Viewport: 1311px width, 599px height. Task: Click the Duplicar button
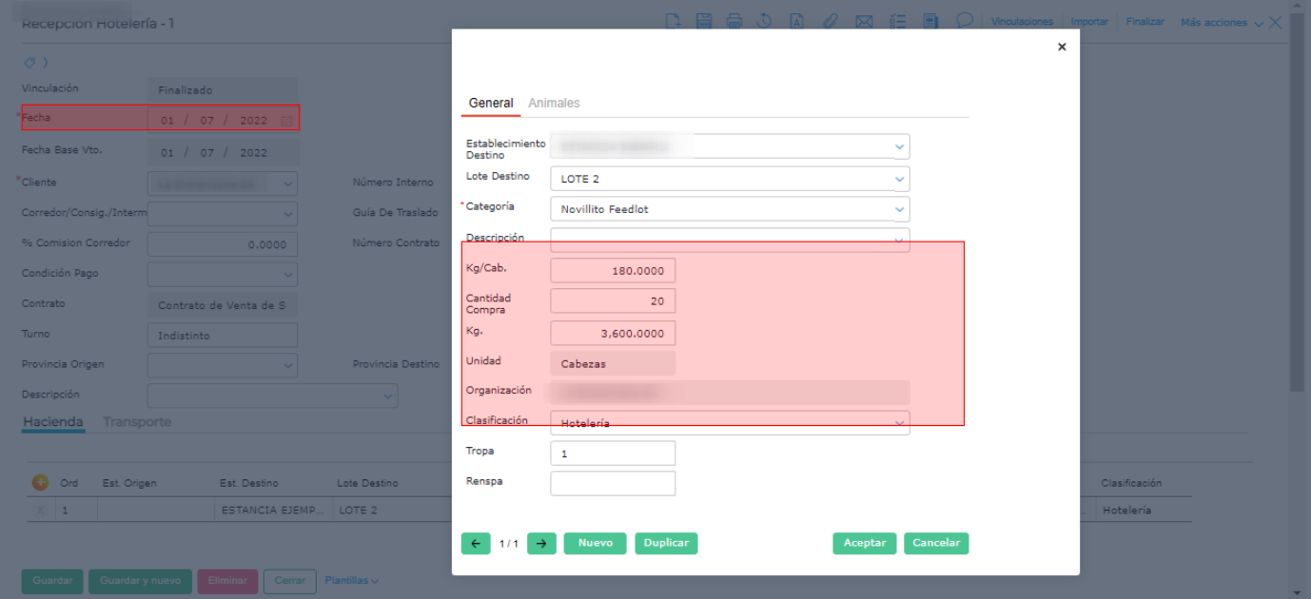point(666,543)
